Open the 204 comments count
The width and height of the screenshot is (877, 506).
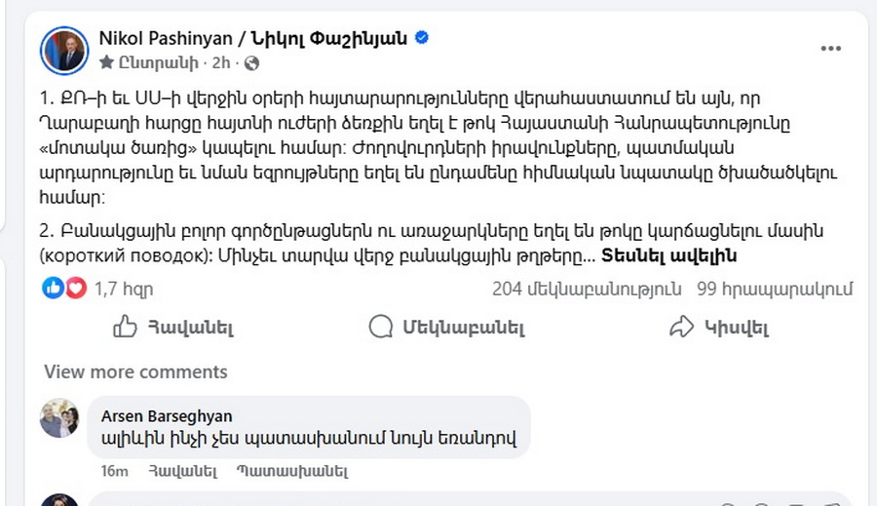click(587, 289)
